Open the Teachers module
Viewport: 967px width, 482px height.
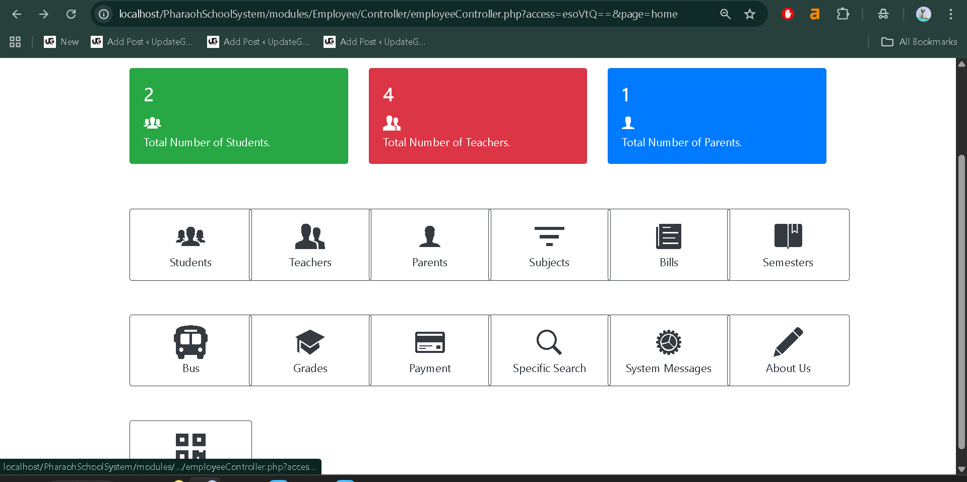point(309,245)
